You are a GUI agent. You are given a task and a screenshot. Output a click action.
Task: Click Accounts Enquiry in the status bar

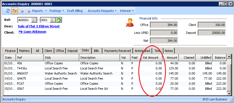[14, 99]
